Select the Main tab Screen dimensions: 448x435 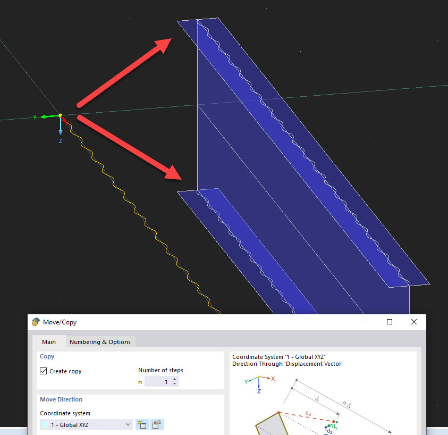49,342
